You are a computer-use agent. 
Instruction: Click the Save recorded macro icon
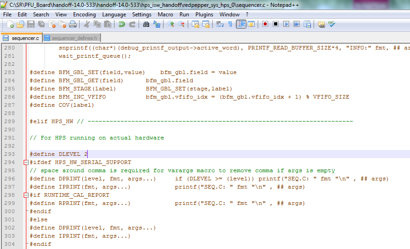coord(307,24)
